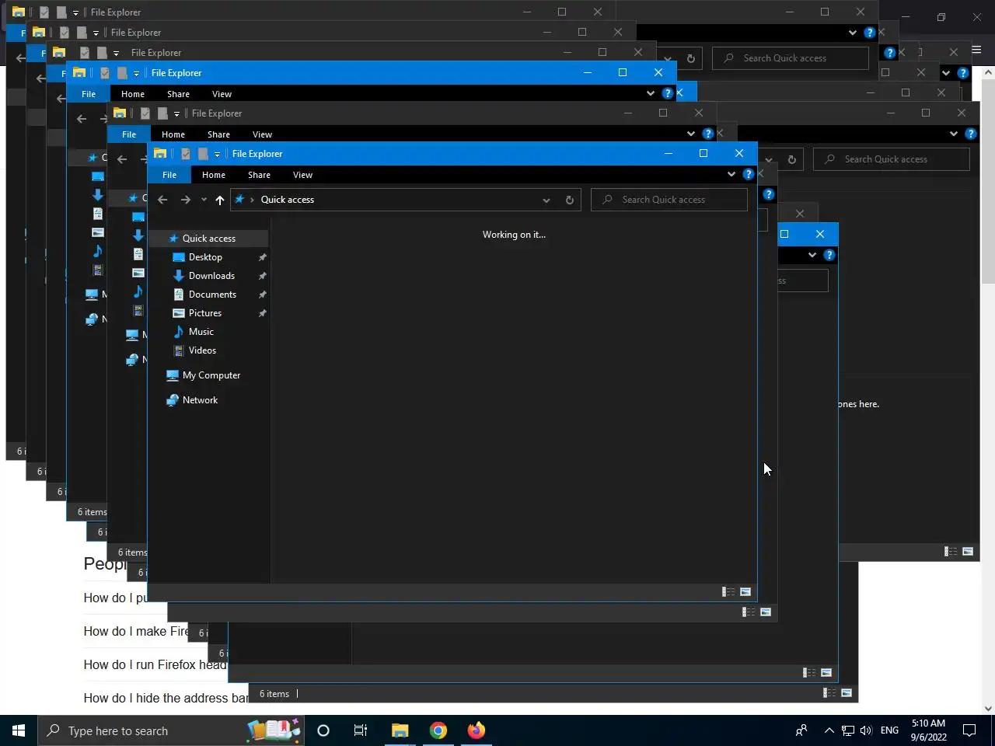Switch to Details view in far-right window status bar
Screen dimensions: 995x746
coord(951,552)
